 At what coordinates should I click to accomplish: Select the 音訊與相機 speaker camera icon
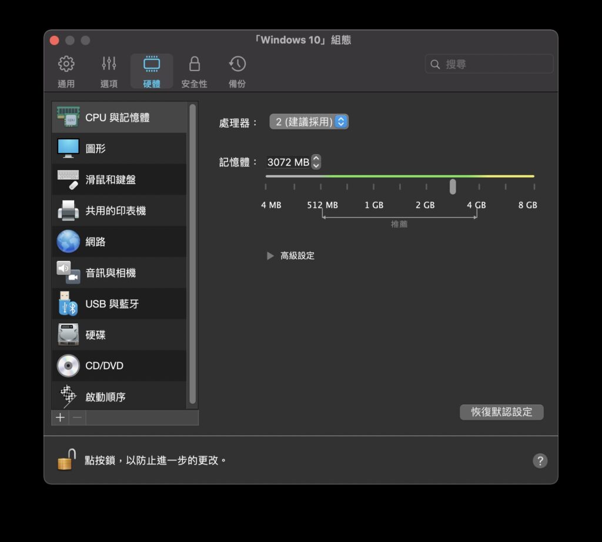tap(68, 273)
